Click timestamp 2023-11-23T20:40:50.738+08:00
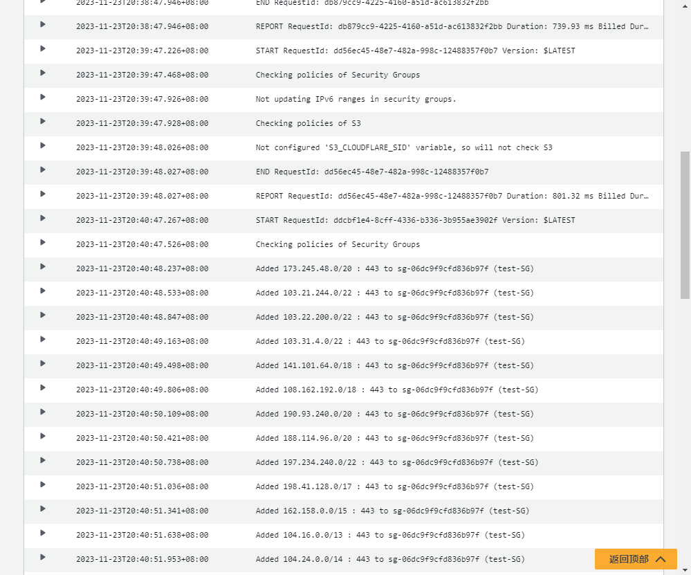Screen dimensions: 691x575 (x=142, y=462)
